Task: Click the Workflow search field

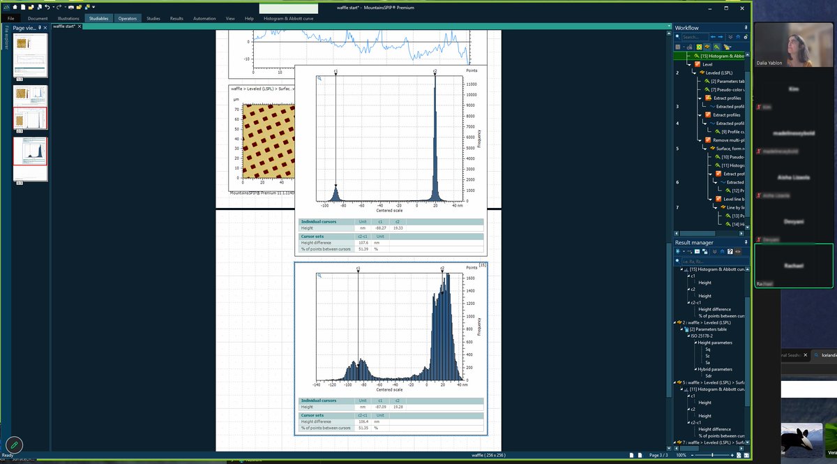Action: 694,37
